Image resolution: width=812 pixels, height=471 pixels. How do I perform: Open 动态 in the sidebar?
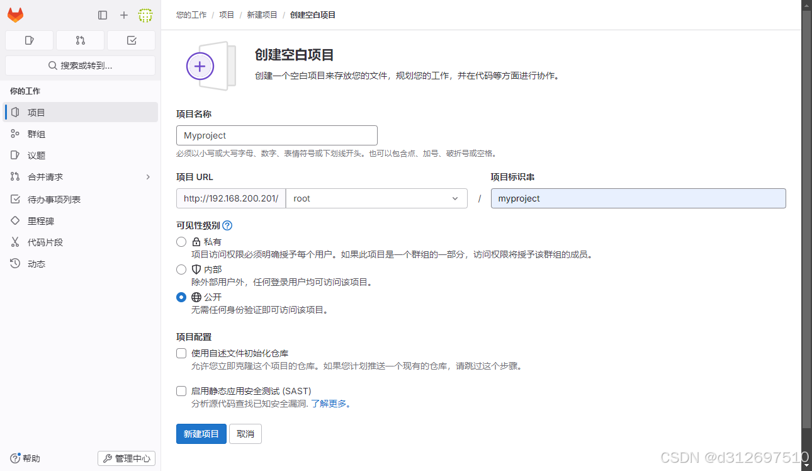81,264
